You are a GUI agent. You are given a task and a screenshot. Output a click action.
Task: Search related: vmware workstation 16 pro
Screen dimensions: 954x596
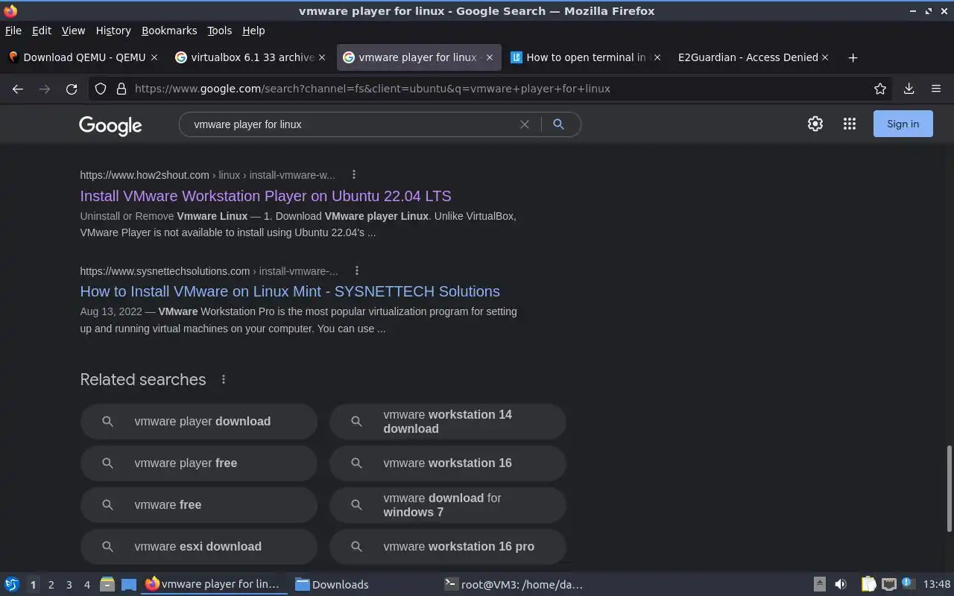pos(448,547)
